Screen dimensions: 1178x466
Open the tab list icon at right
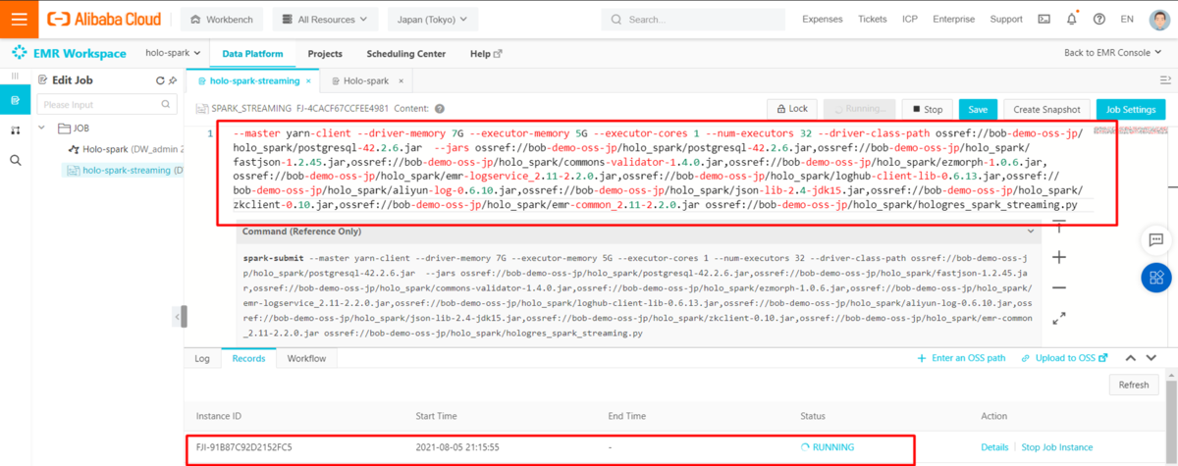1165,80
